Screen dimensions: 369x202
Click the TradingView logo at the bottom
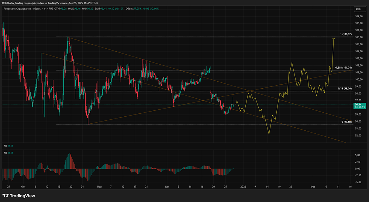click(19, 196)
